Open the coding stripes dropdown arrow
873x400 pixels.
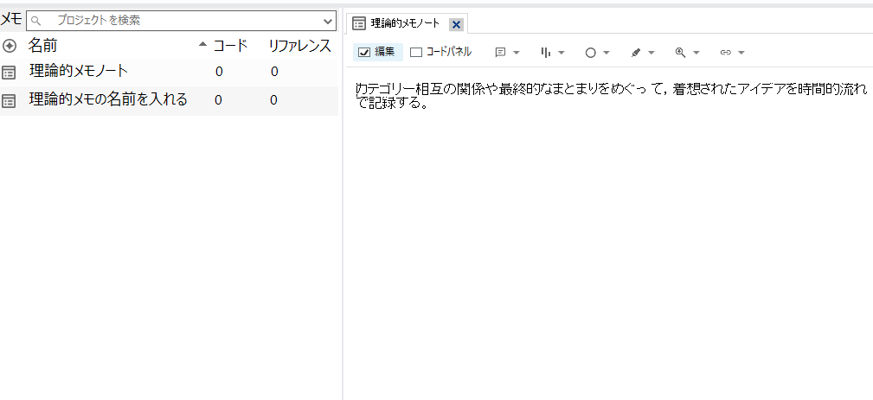coord(562,53)
